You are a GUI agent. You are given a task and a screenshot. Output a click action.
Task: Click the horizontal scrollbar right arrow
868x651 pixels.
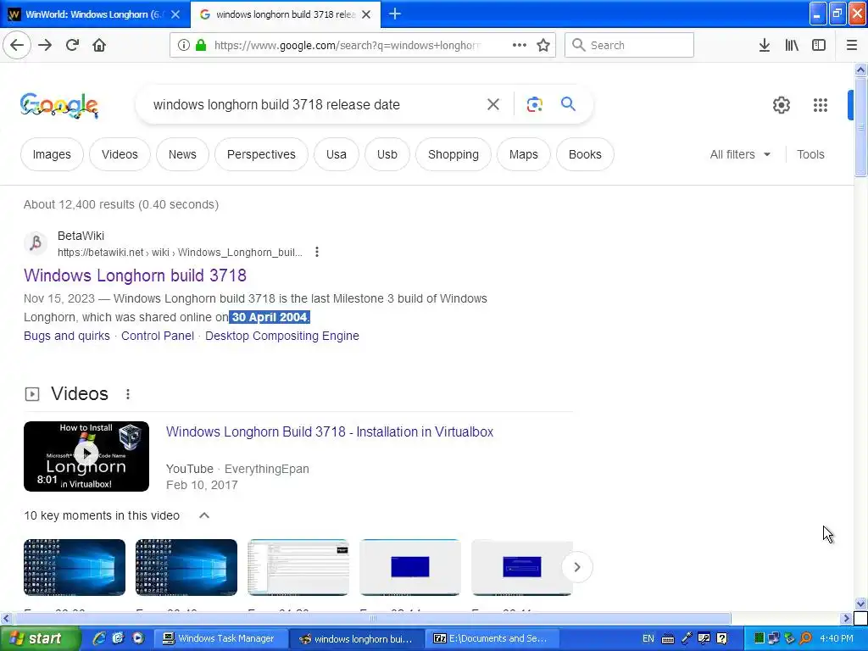click(846, 618)
